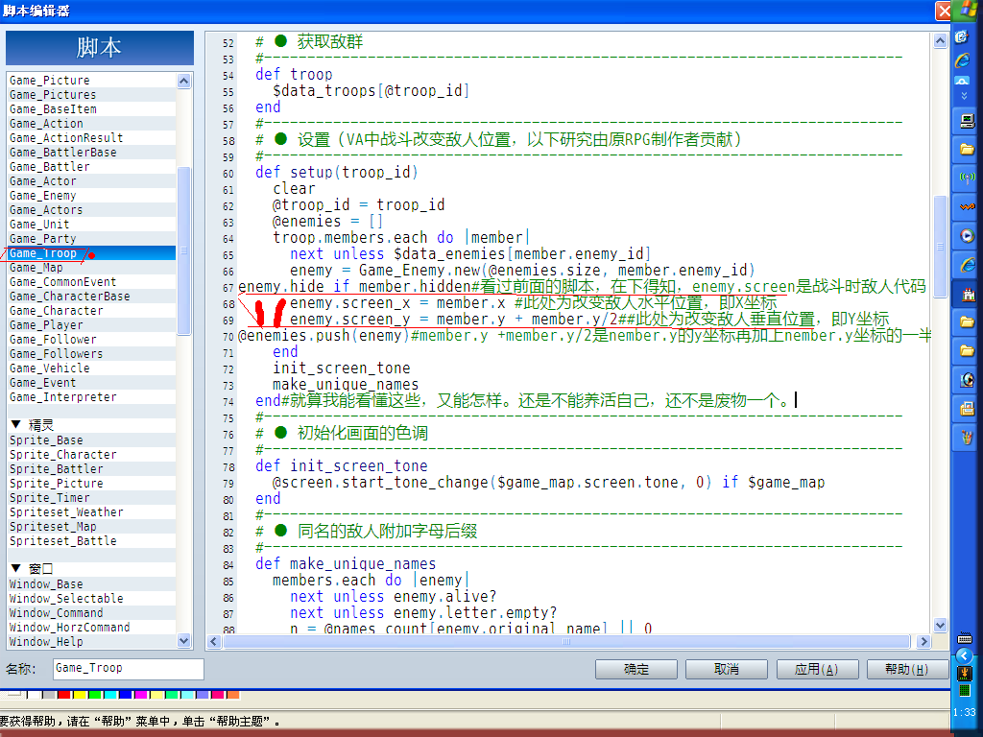This screenshot has width=983, height=737.
Task: Show hidden system tray icons arrow
Action: pyautogui.click(x=965, y=655)
